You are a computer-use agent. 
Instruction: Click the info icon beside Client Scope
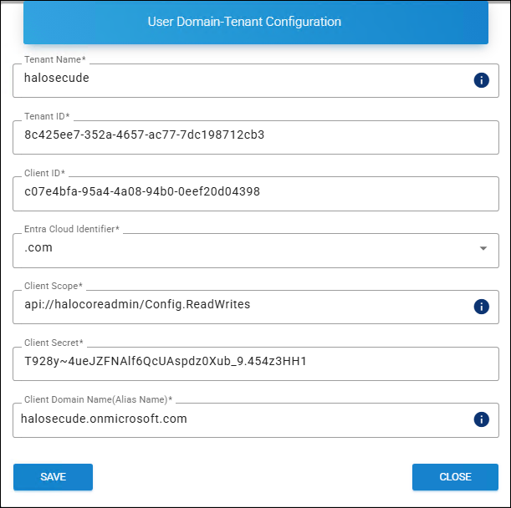[481, 307]
